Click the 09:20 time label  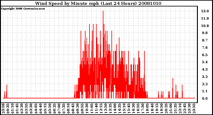click(78, 109)
